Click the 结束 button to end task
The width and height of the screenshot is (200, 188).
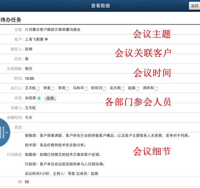tap(50, 98)
